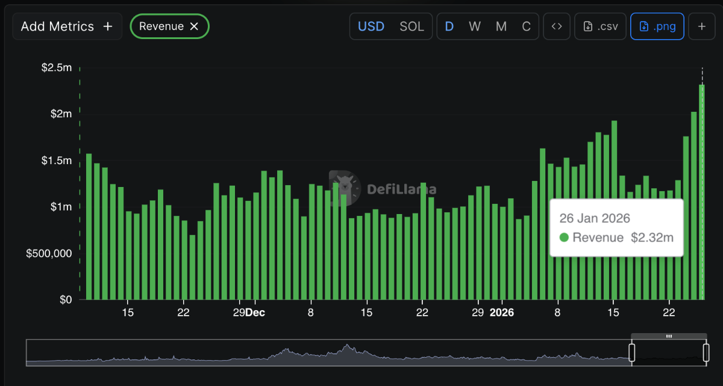The width and height of the screenshot is (723, 386).
Task: Enable cumulative view with C
Action: tap(525, 26)
